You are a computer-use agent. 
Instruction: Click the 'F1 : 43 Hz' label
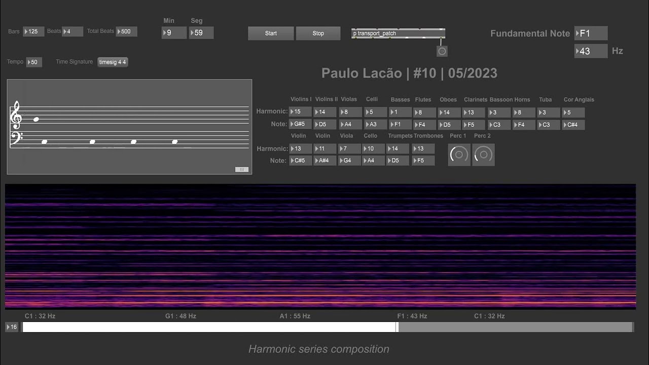412,316
